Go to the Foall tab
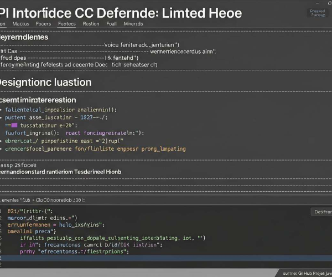The image size is (332, 277). pyautogui.click(x=111, y=24)
